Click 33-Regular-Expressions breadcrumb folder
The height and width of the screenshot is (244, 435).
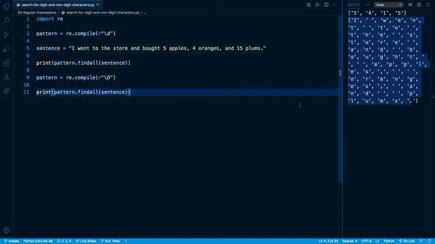click(x=37, y=12)
